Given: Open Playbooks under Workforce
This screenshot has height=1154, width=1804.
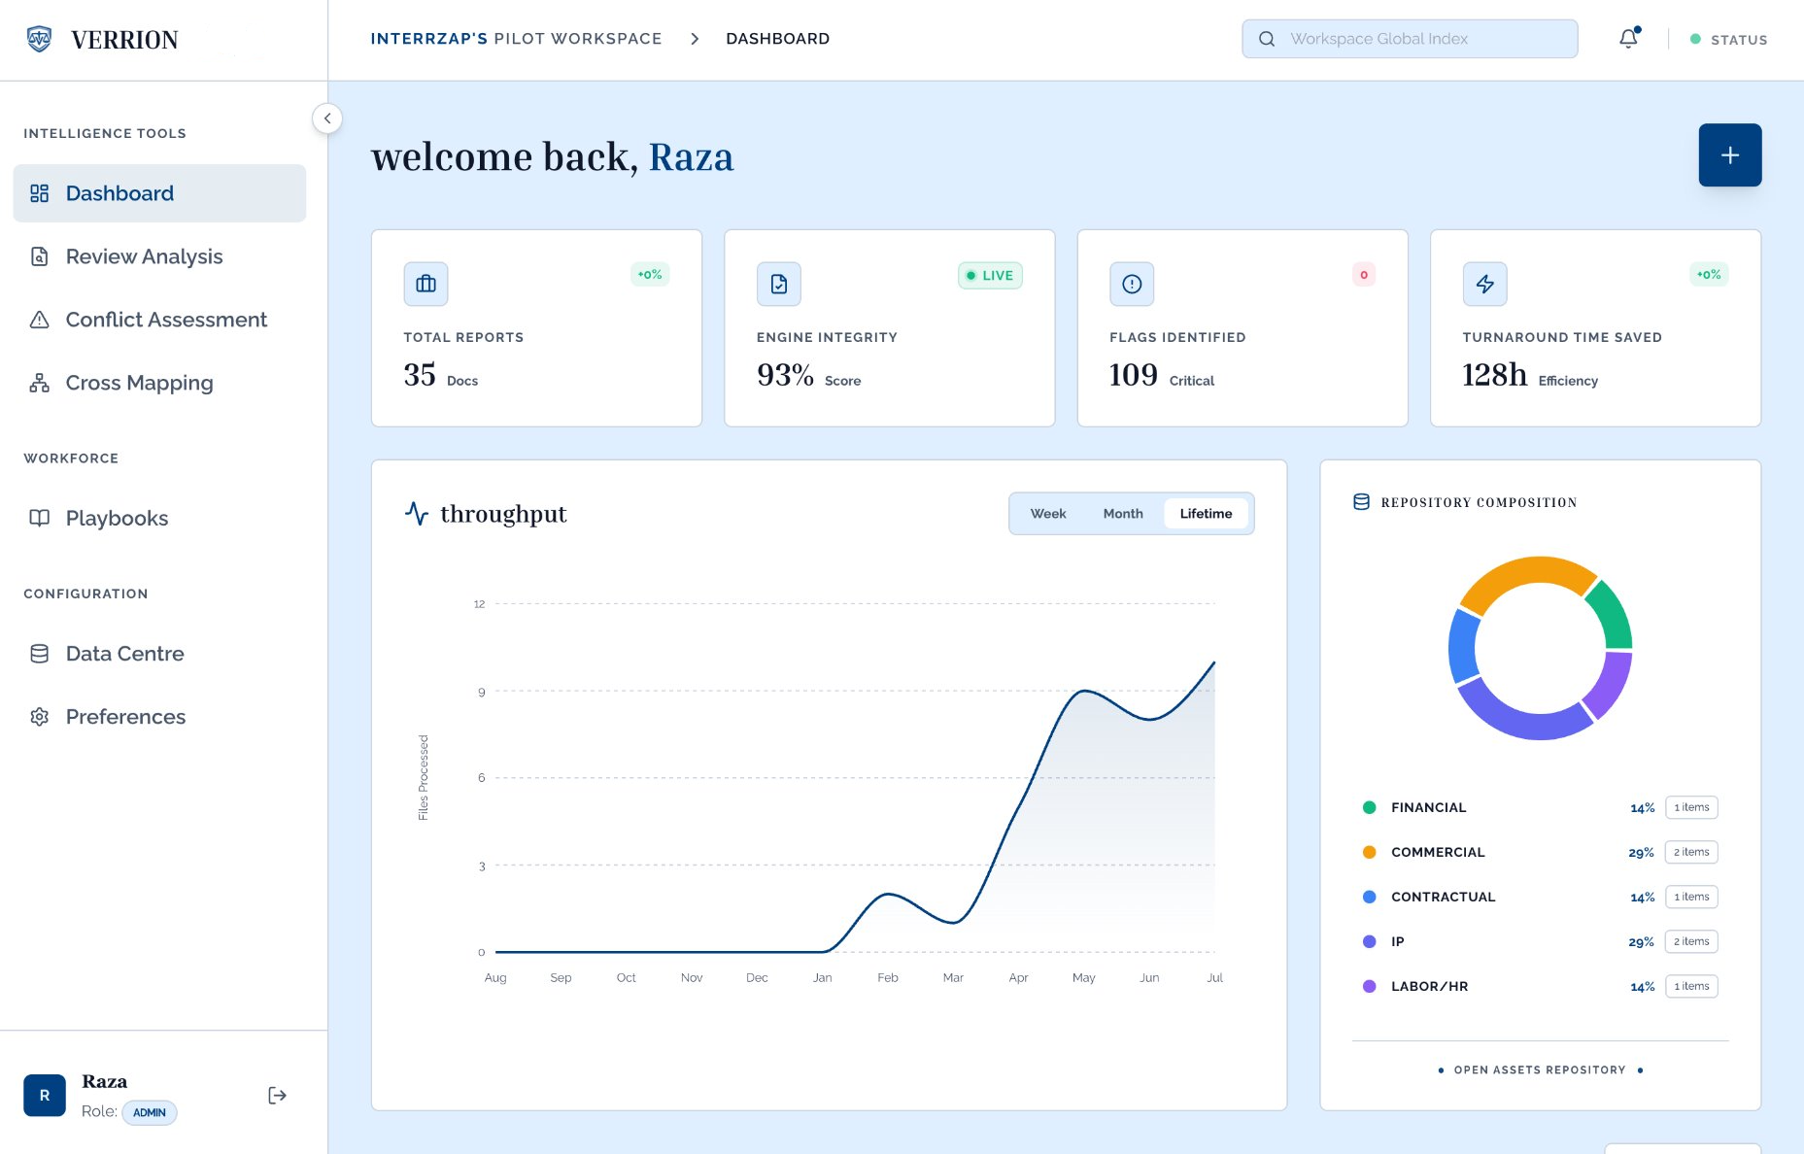Looking at the screenshot, I should [159, 518].
